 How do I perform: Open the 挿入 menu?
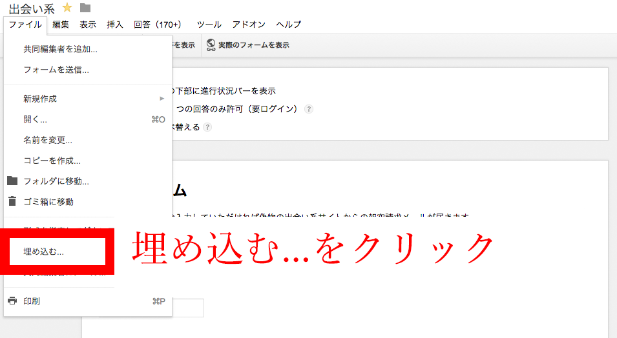click(115, 25)
